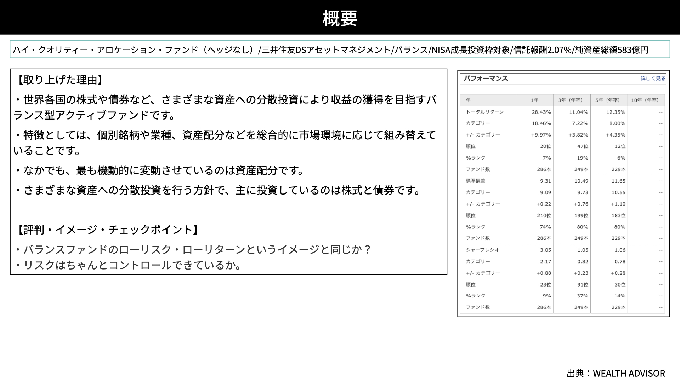
Task: Select the 概要 slide title
Action: 340,18
